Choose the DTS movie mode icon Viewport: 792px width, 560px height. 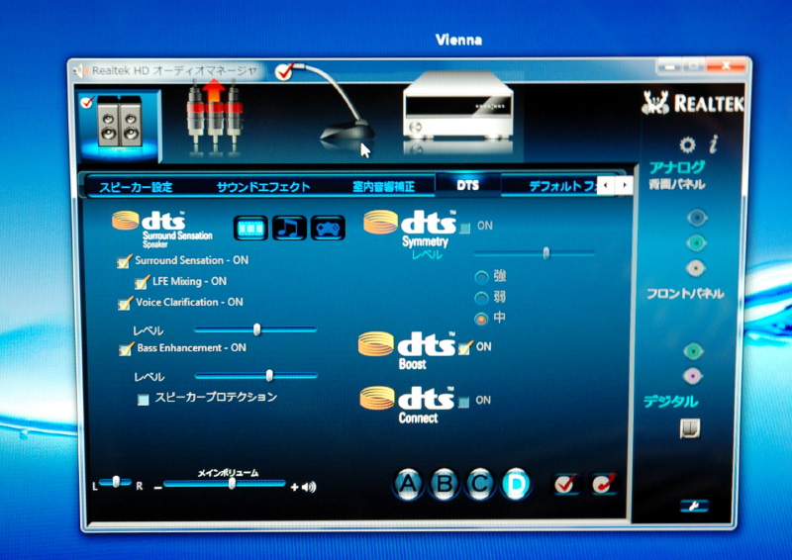(x=250, y=229)
